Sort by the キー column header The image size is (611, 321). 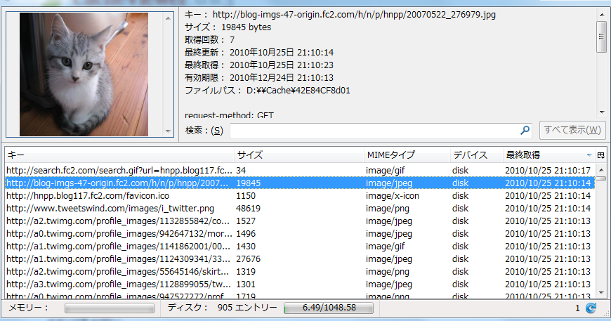point(119,155)
